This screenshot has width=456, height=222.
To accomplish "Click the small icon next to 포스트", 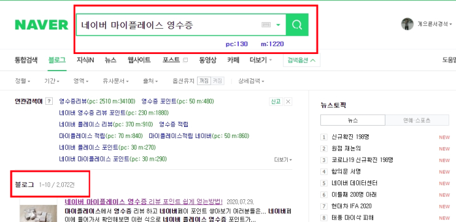I will 185,60.
